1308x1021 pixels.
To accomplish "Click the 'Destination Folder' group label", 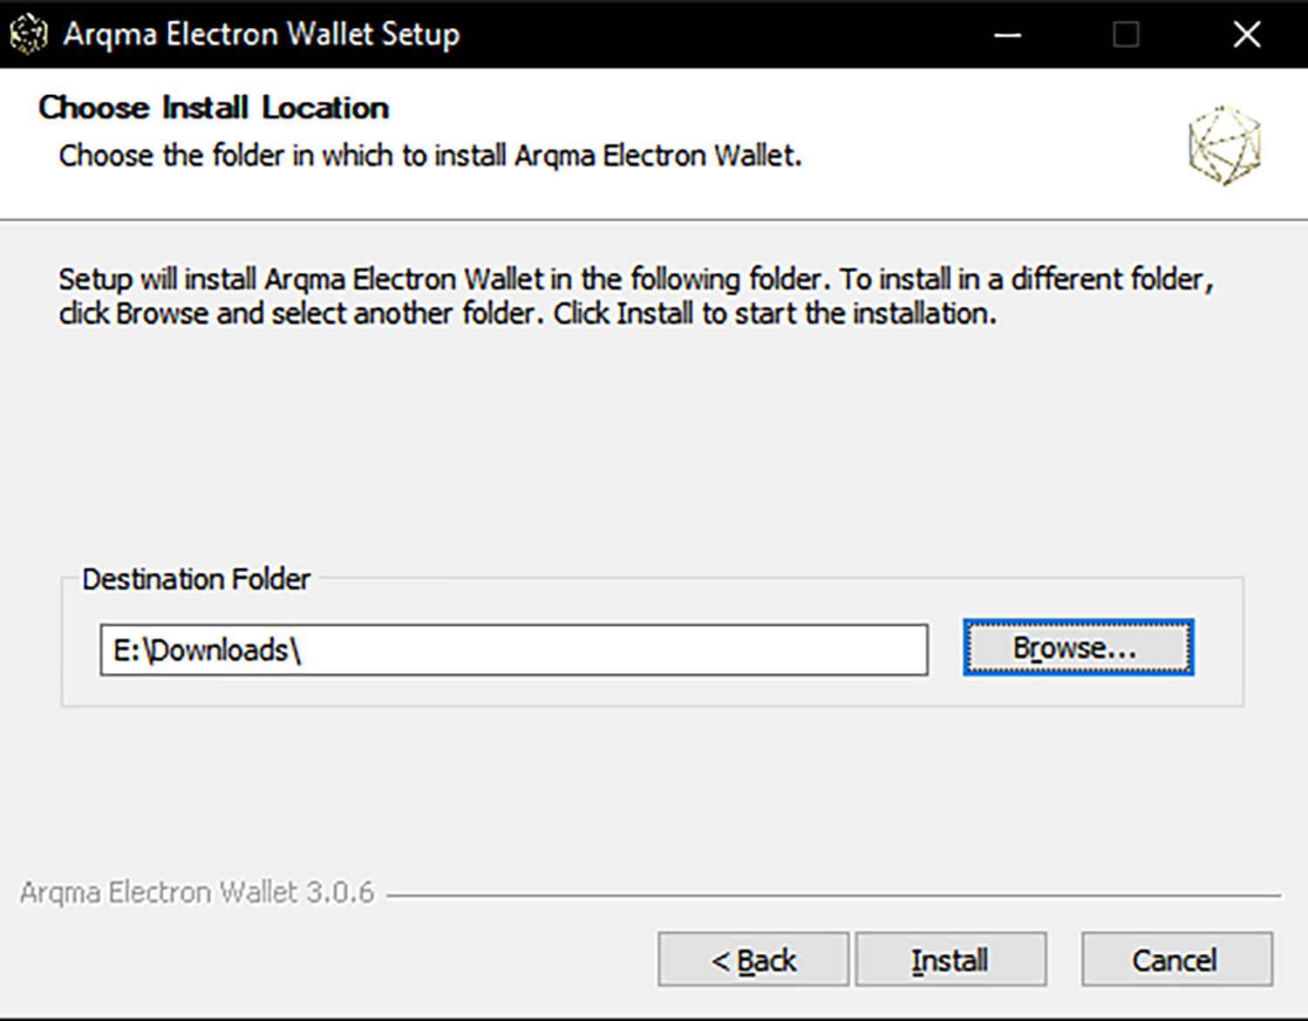I will 196,579.
